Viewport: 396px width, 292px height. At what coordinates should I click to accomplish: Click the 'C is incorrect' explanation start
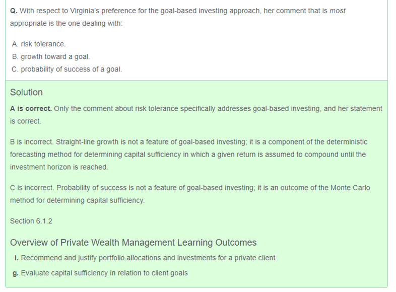32,188
